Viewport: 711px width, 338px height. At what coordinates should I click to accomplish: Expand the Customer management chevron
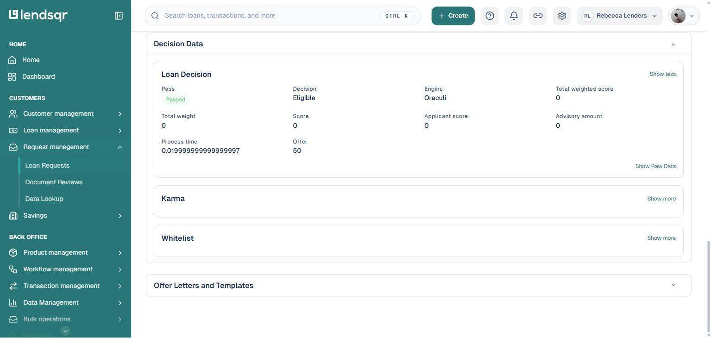120,114
